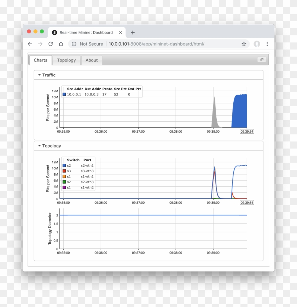Click the home icon in the browser toolbar
This screenshot has height=307, width=297.
pos(61,44)
